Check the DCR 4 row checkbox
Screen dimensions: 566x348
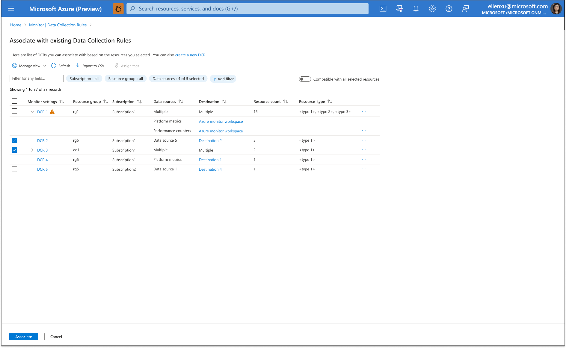coord(14,160)
